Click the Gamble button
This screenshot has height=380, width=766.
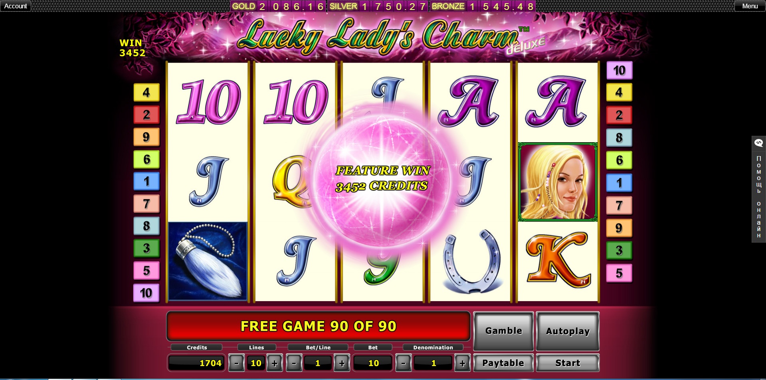(x=504, y=331)
